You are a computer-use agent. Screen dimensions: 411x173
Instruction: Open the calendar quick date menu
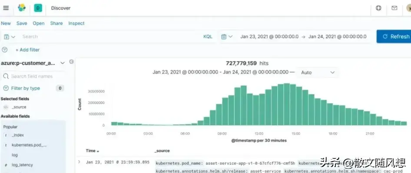coord(227,37)
